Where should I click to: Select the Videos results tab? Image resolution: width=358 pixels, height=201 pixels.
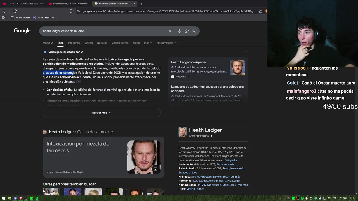(x=88, y=43)
